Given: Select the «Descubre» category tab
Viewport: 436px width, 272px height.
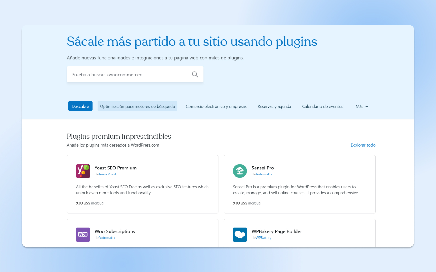Looking at the screenshot, I should click(x=80, y=106).
